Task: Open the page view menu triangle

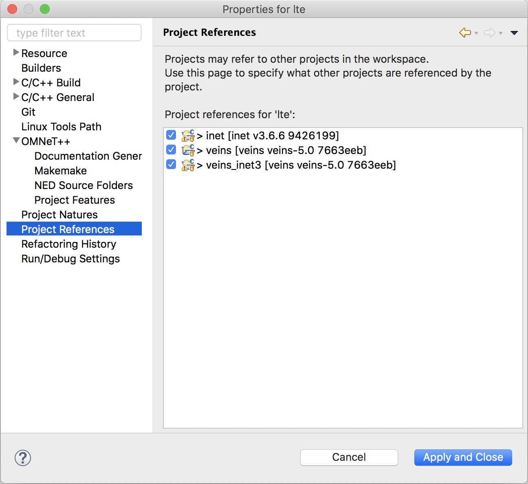Action: point(514,33)
